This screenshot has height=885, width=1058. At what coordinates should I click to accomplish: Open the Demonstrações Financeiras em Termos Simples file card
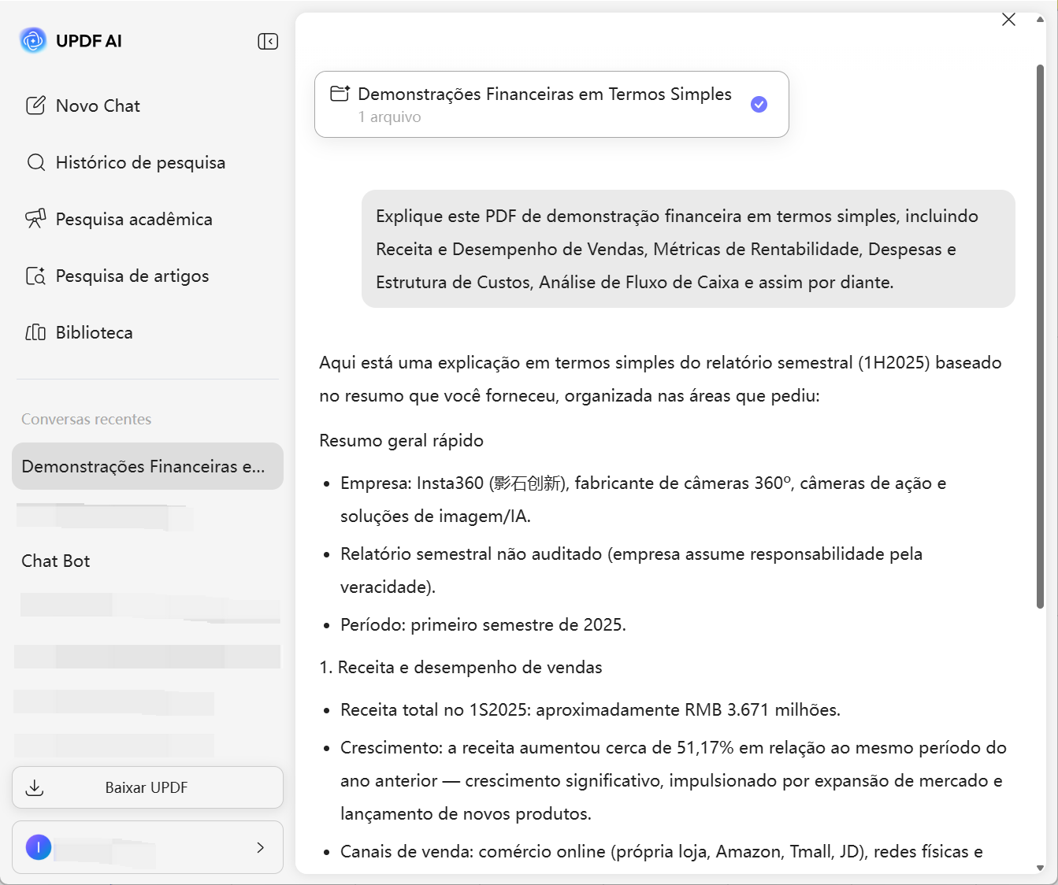pos(551,104)
